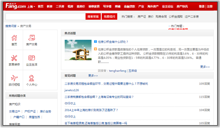Click 写字楼 in navigation bar
Screen dimensions: 220x128
pos(107,6)
